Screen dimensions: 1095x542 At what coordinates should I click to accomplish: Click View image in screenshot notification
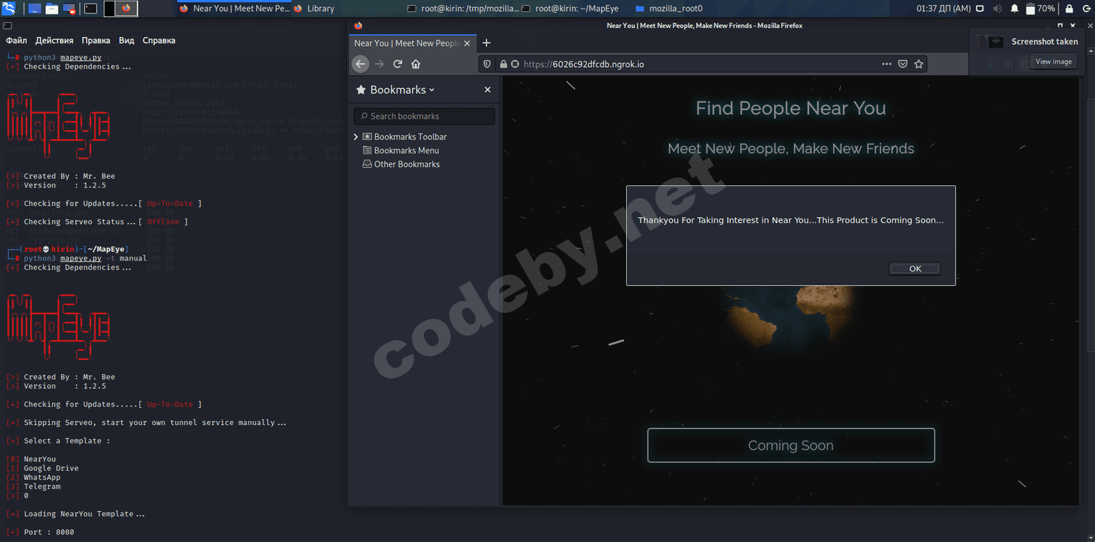click(1053, 62)
